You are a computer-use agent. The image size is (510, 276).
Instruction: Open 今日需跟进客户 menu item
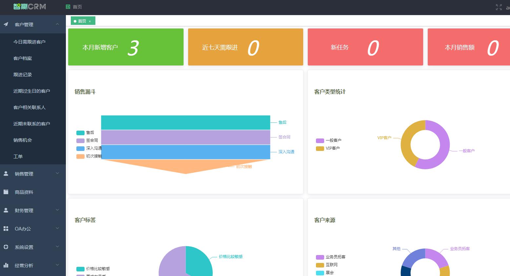33,42
